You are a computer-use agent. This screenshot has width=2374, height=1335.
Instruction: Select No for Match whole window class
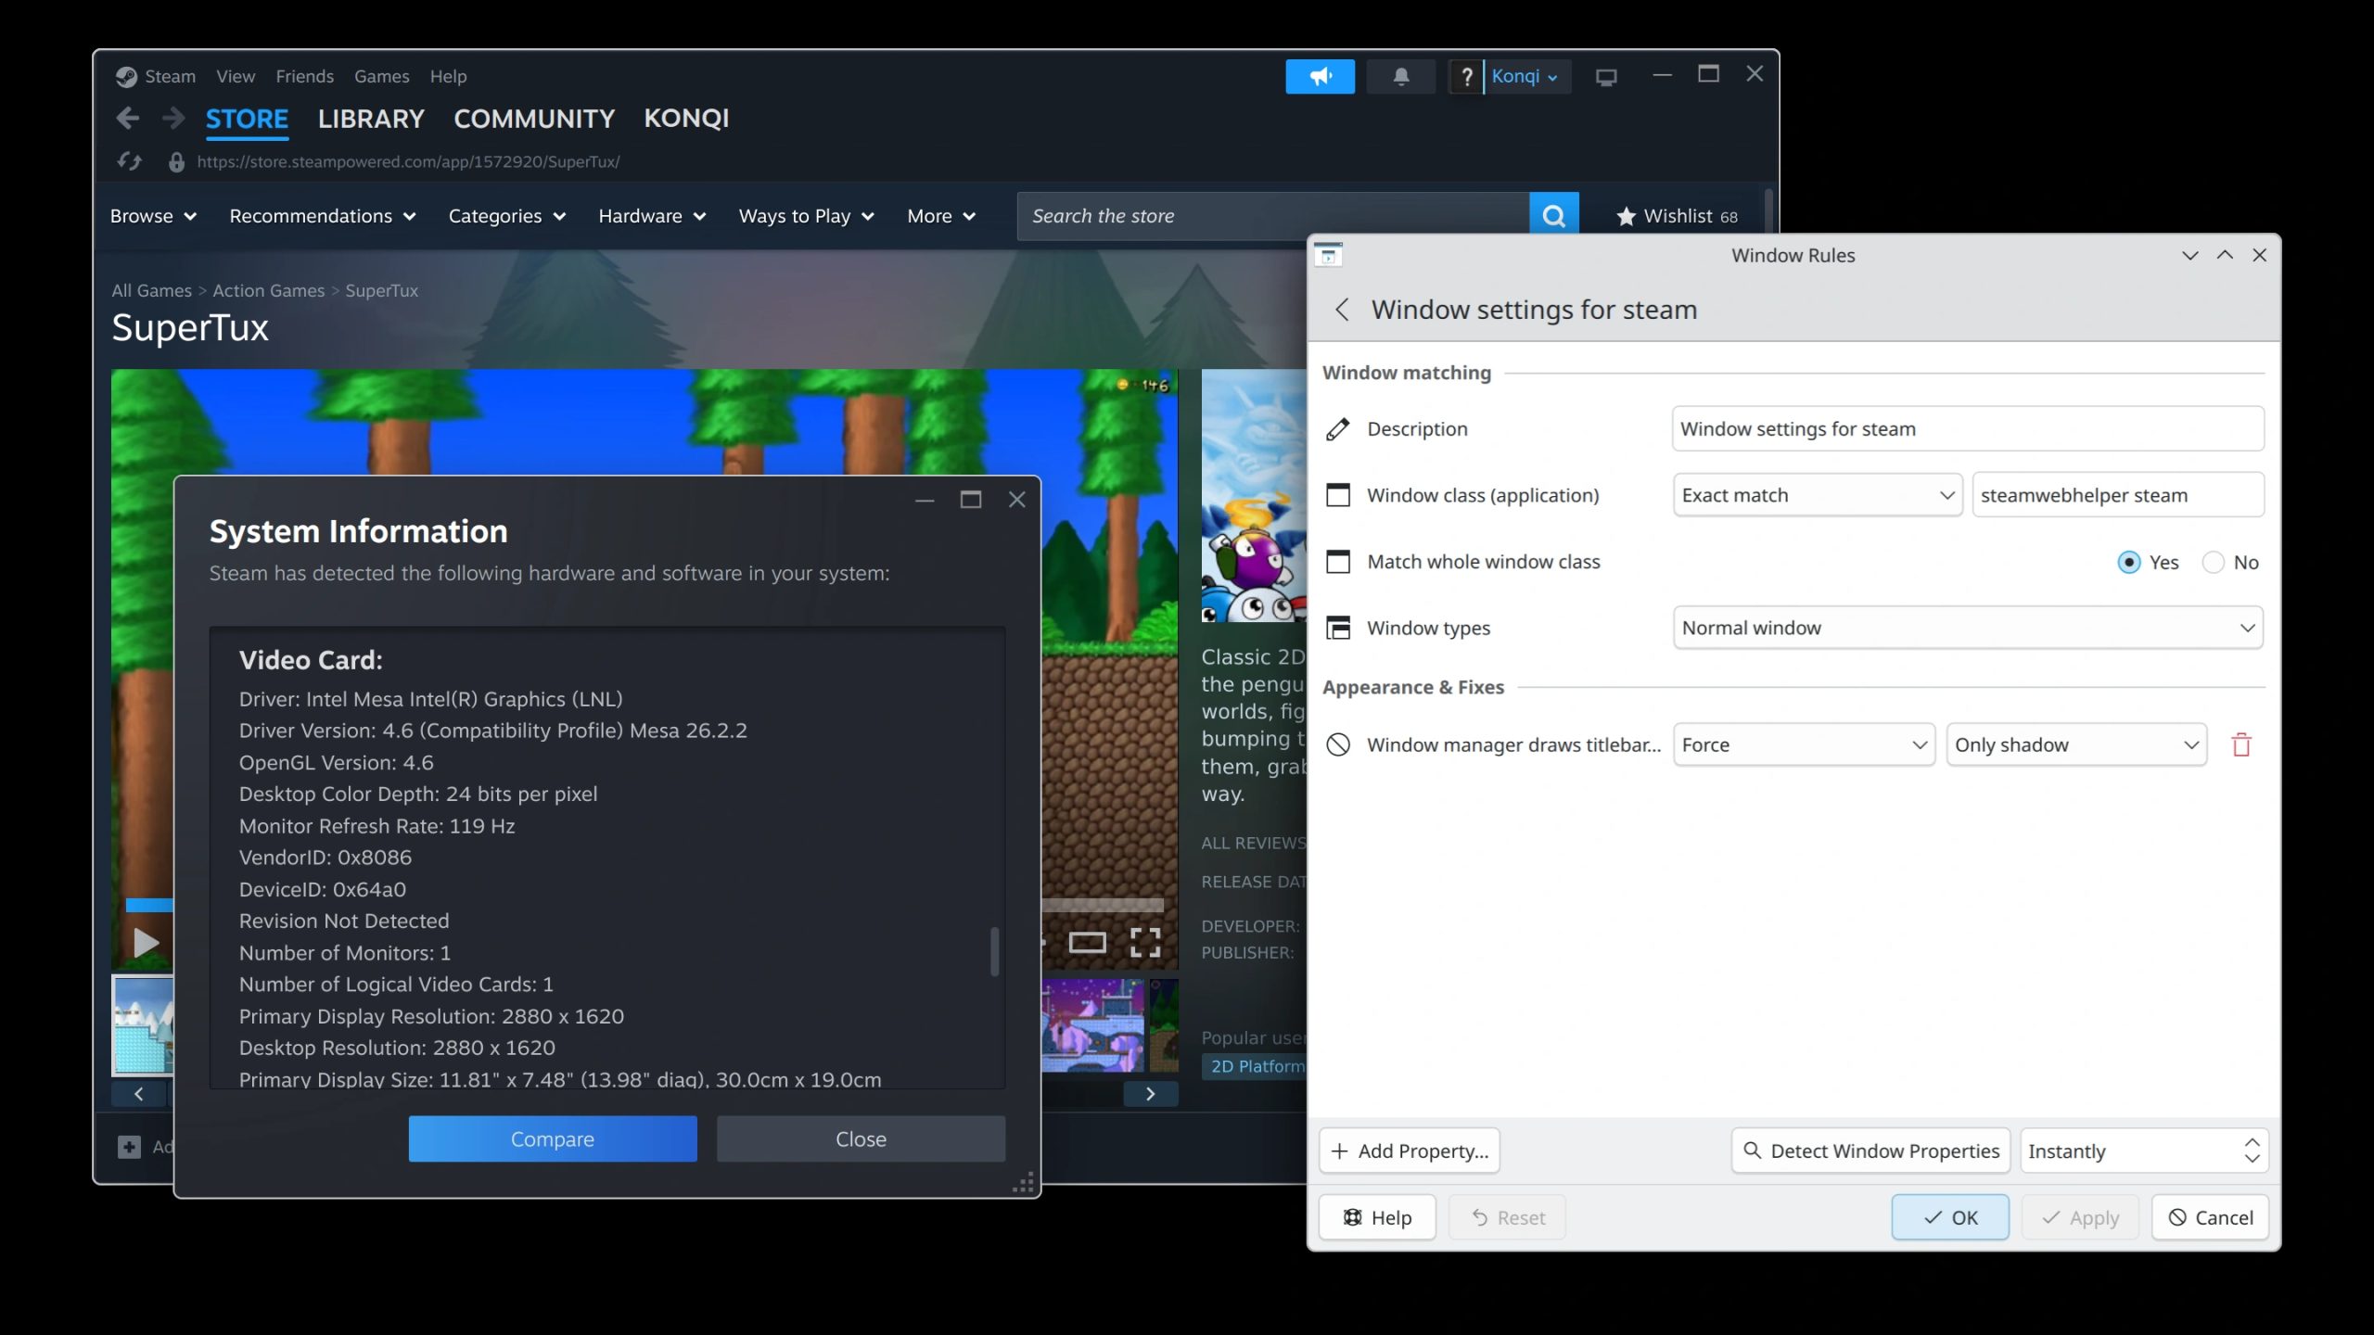coord(2213,562)
